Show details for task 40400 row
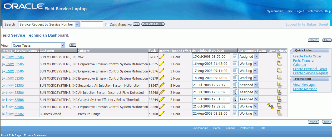This screenshot has width=332, height=137. click(9, 114)
